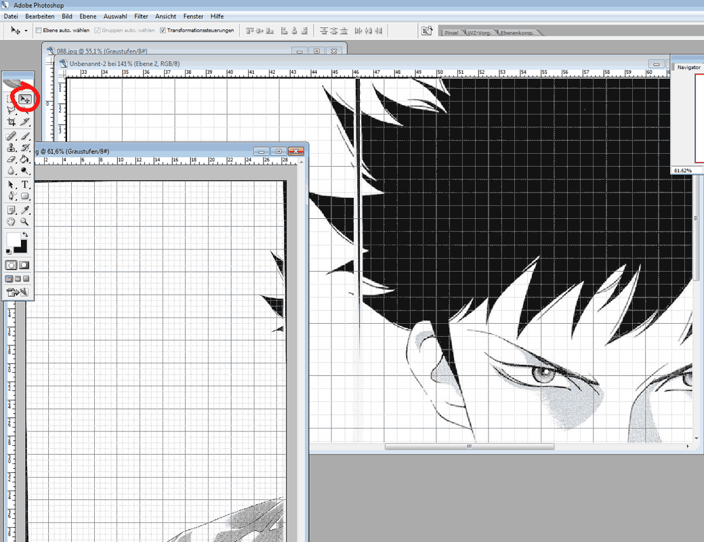Select the Healing Brush tool

pos(12,135)
